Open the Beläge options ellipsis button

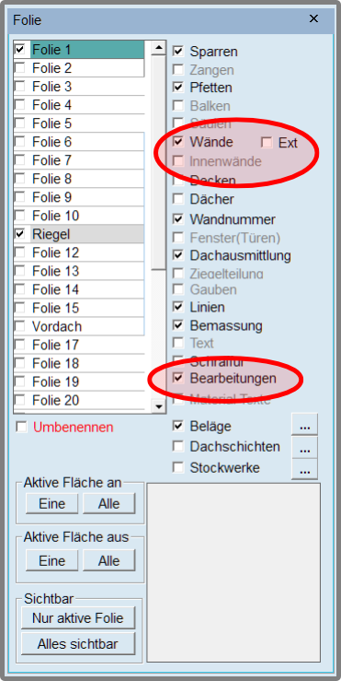[304, 424]
